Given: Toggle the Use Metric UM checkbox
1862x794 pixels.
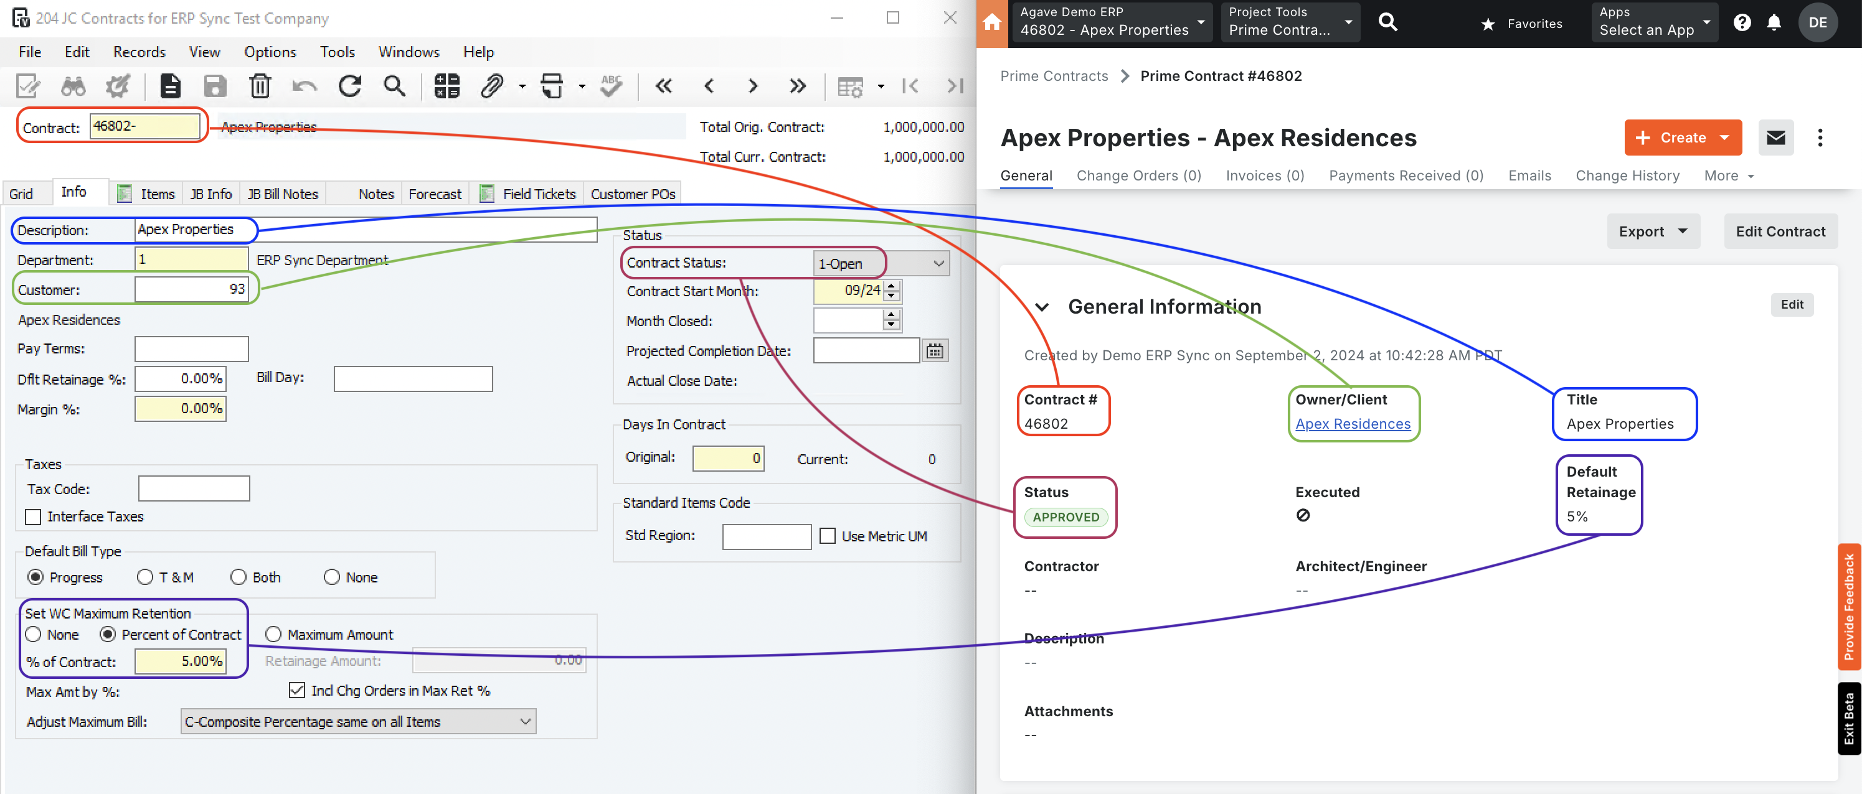Looking at the screenshot, I should 828,536.
